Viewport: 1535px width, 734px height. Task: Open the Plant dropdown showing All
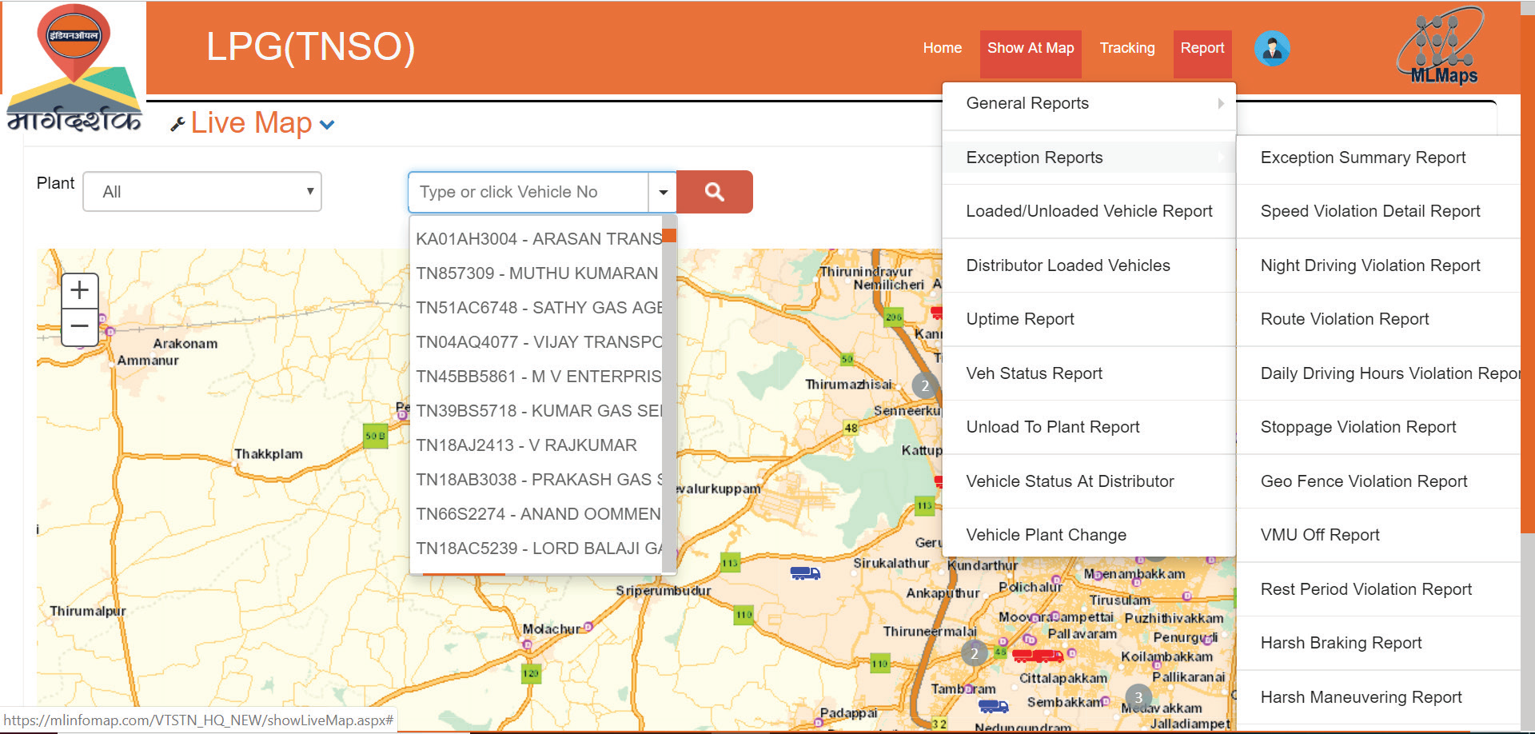pos(202,192)
